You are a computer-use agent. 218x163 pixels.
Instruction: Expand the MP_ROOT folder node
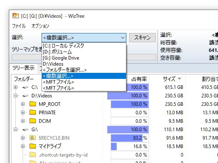click(x=23, y=104)
